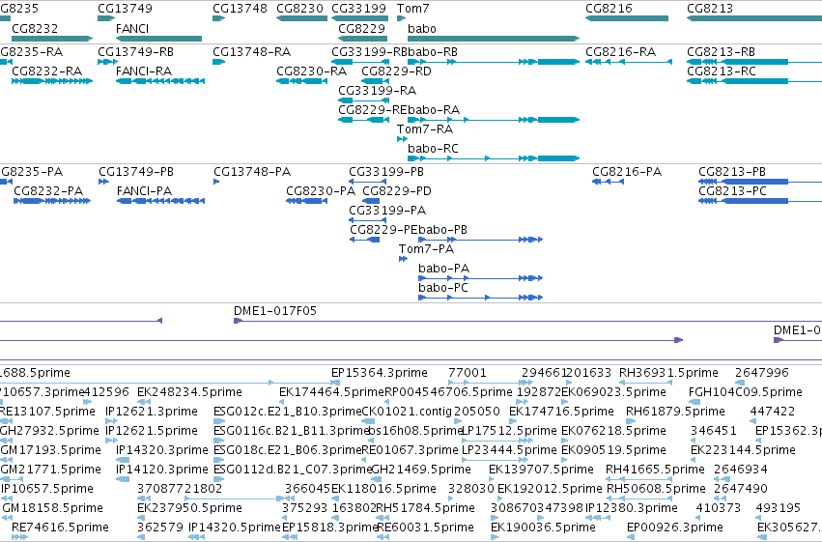This screenshot has width=822, height=542.
Task: Click the RE74616.5prime EST label
Action: click(x=60, y=528)
